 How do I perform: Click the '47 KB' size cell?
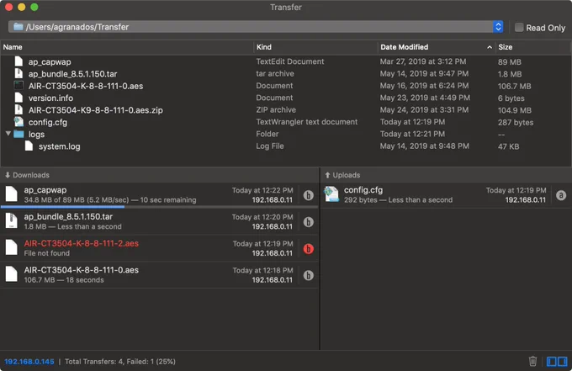[x=508, y=146]
